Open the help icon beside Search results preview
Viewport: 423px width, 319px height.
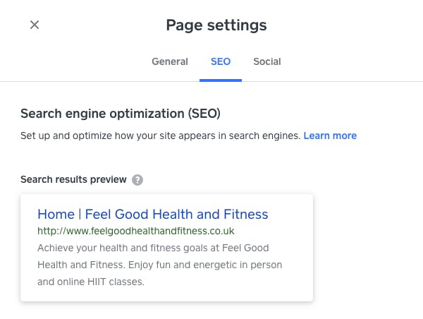coord(137,180)
